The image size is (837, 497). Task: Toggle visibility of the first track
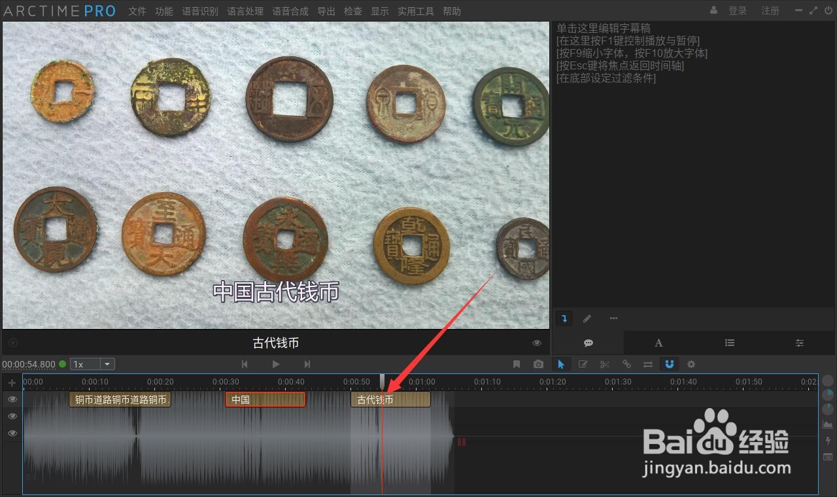pyautogui.click(x=12, y=400)
